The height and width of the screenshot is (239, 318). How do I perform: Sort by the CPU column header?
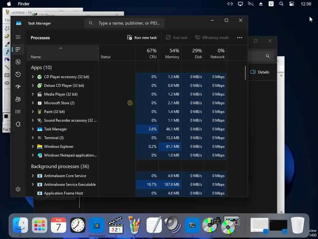pos(147,53)
